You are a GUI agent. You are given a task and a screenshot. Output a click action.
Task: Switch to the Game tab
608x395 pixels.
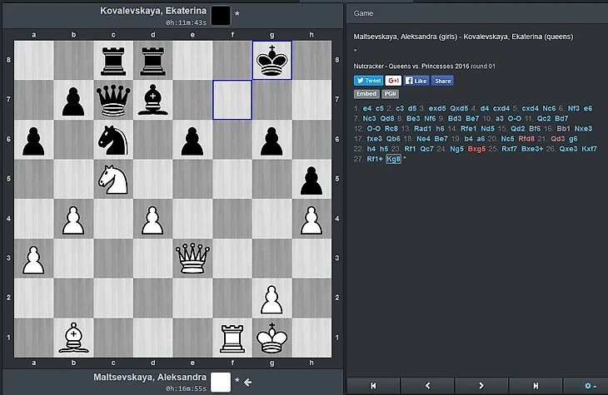[x=364, y=14]
